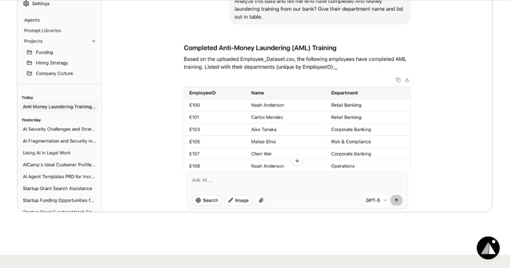The height and width of the screenshot is (268, 510).
Task: Open the Company Culture project folder
Action: (54, 73)
